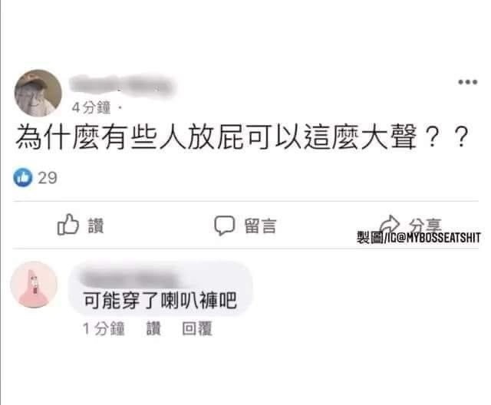Open the post author's profile picture
Viewport: 491px width, 405px height.
(38, 93)
